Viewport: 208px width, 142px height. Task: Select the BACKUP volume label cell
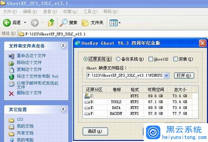116,114
